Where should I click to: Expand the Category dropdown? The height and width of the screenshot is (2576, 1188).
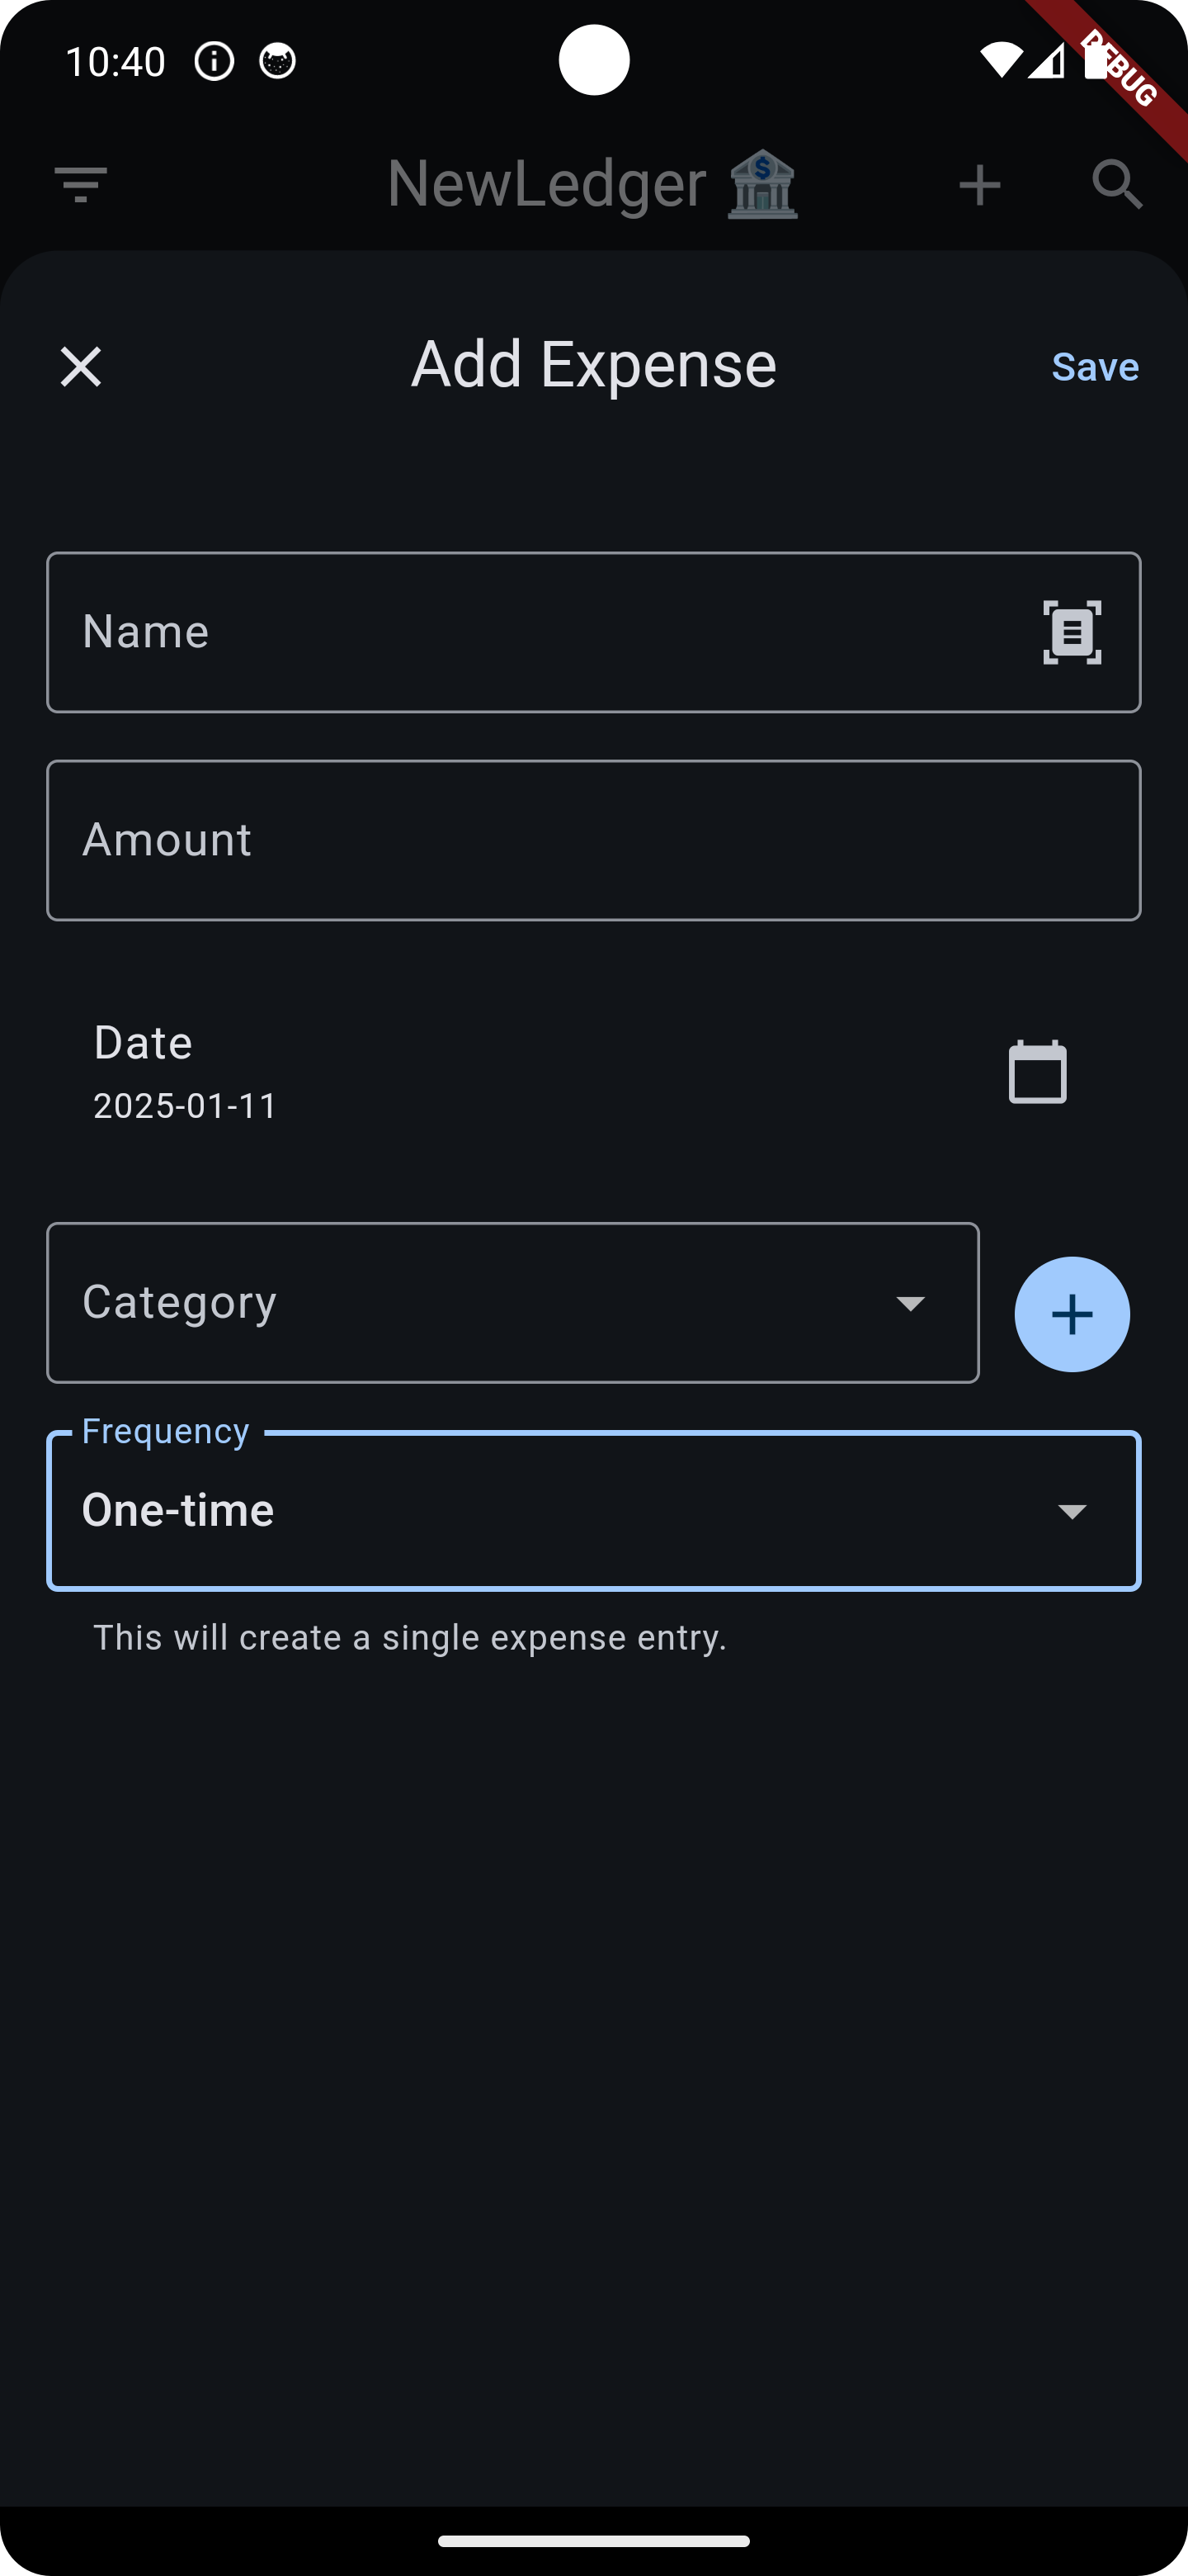[512, 1302]
